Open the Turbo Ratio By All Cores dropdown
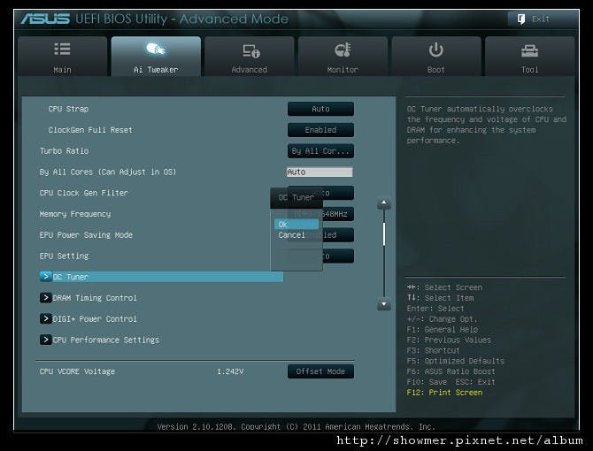Viewport: 593px width, 451px height. pos(320,151)
